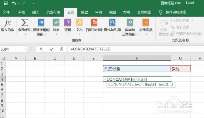The image size is (204, 118).
Task: Open the 百度网盘 tab
Action: click(x=144, y=12)
